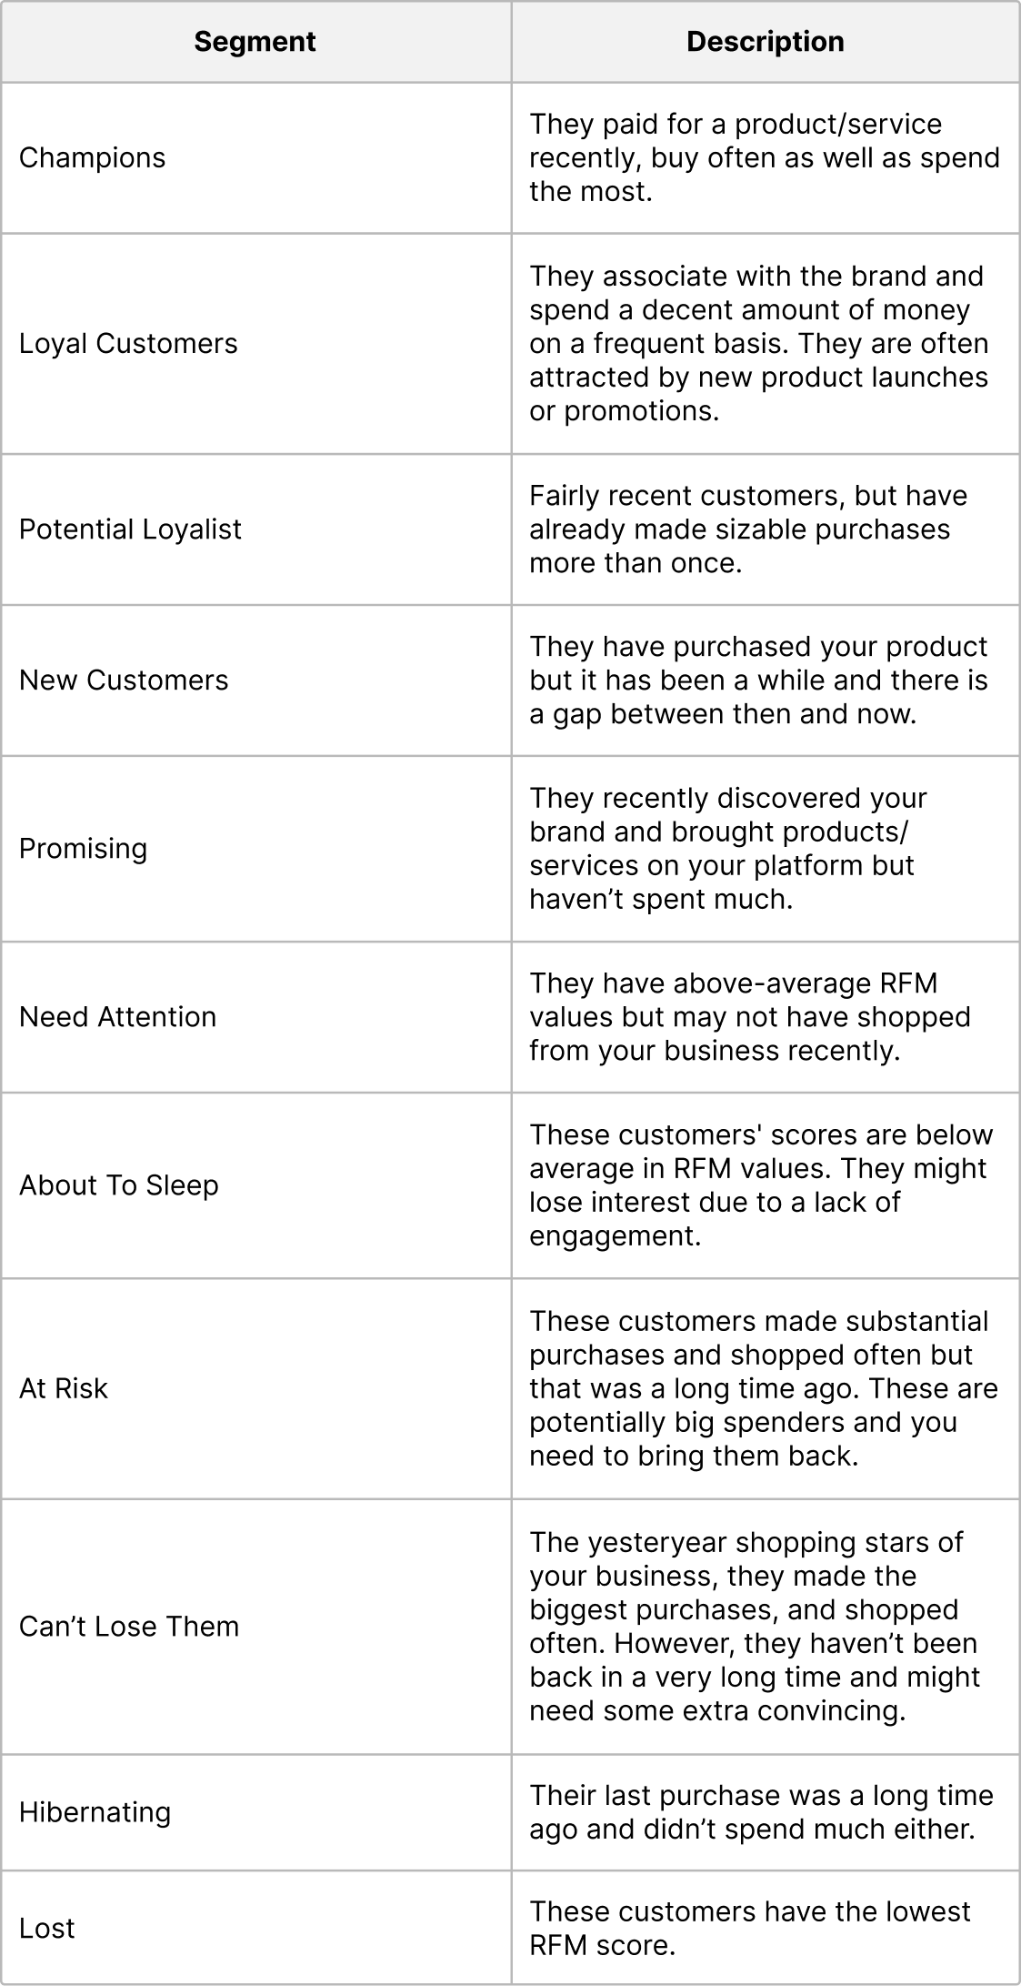
Task: Select the Lost segment cell
Action: [47, 1928]
